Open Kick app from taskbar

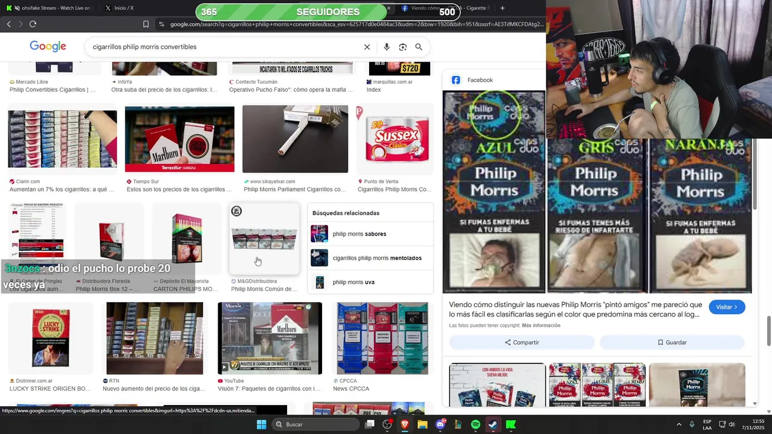[x=511, y=424]
